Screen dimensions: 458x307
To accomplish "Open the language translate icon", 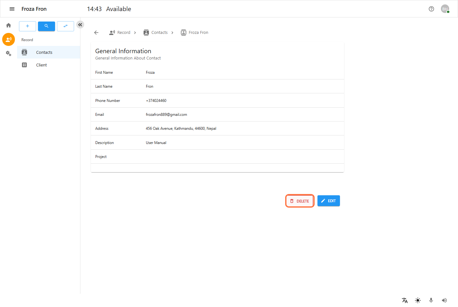I will [x=405, y=300].
